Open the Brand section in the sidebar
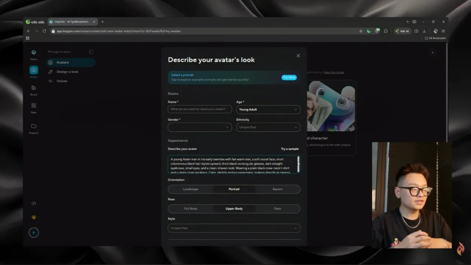This screenshot has width=471, height=265. pos(33,89)
